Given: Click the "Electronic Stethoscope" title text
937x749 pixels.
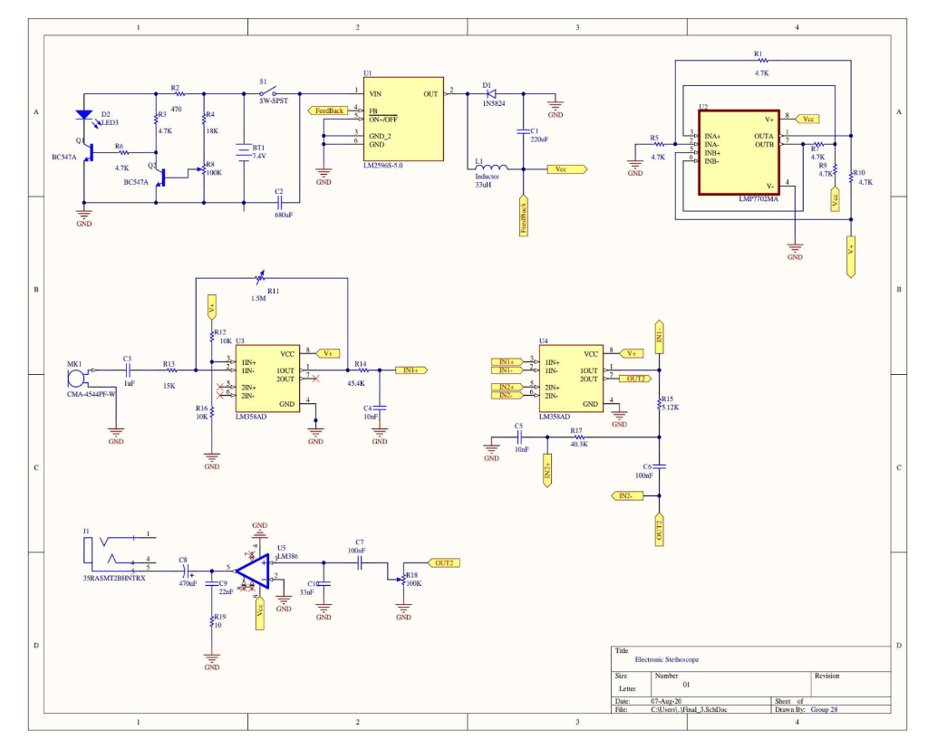Looking at the screenshot, I should pyautogui.click(x=666, y=659).
